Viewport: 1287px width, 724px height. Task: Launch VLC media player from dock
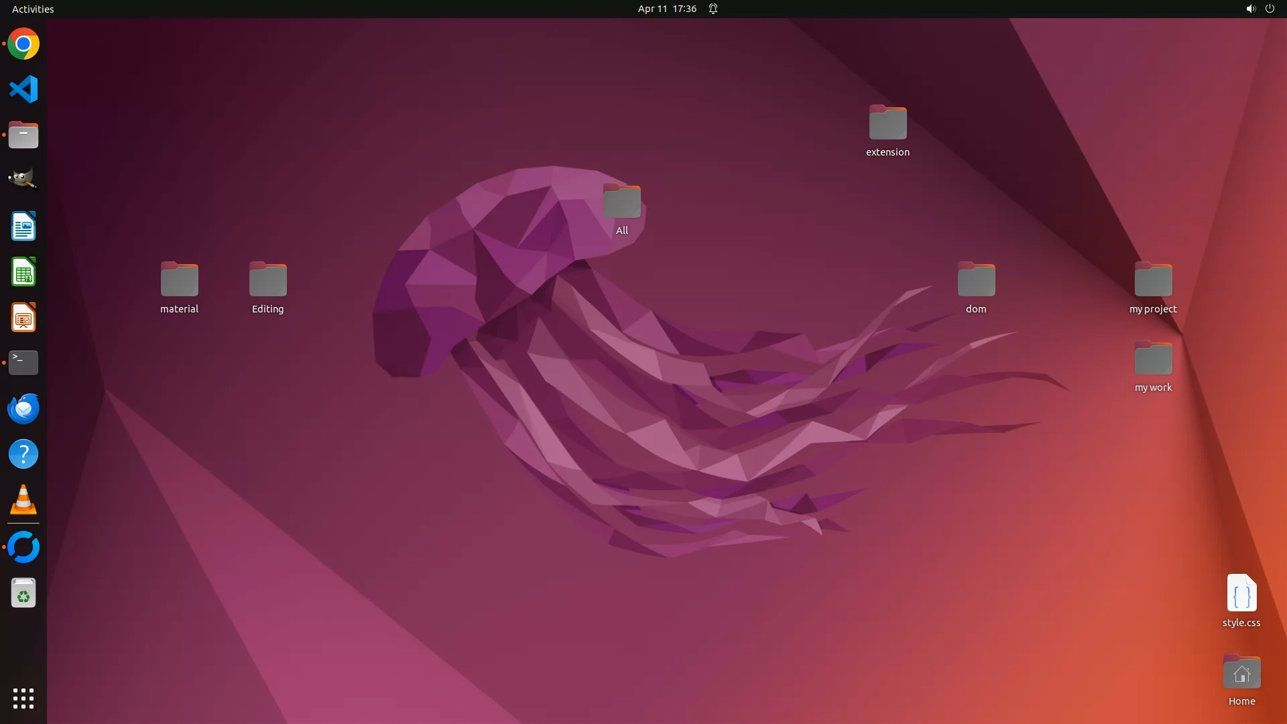(x=23, y=500)
